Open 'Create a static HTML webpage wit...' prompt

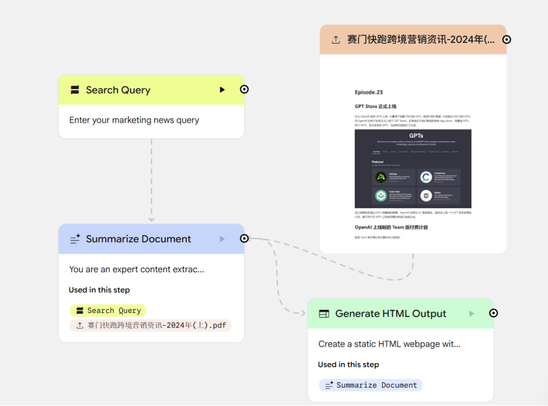pyautogui.click(x=390, y=344)
